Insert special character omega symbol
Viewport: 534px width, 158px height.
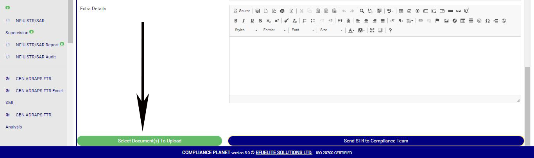click(x=487, y=21)
